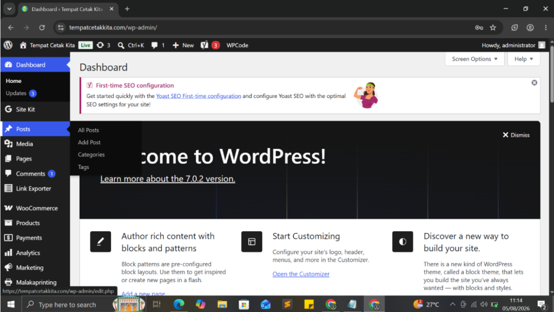
Task: Open the Link Exporter sidebar menu
Action: [35, 188]
